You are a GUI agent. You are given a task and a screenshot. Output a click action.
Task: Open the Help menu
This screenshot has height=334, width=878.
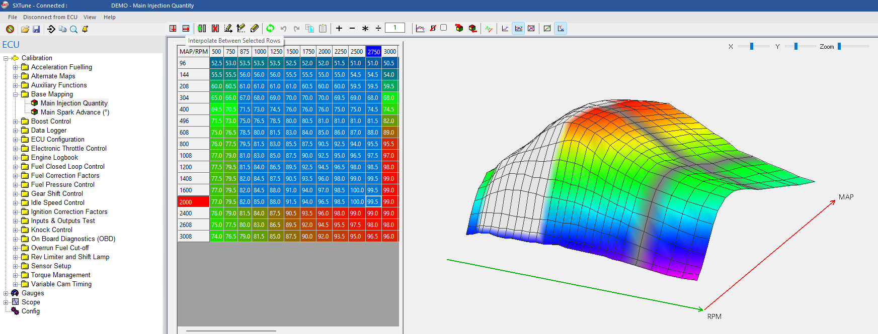pyautogui.click(x=110, y=17)
